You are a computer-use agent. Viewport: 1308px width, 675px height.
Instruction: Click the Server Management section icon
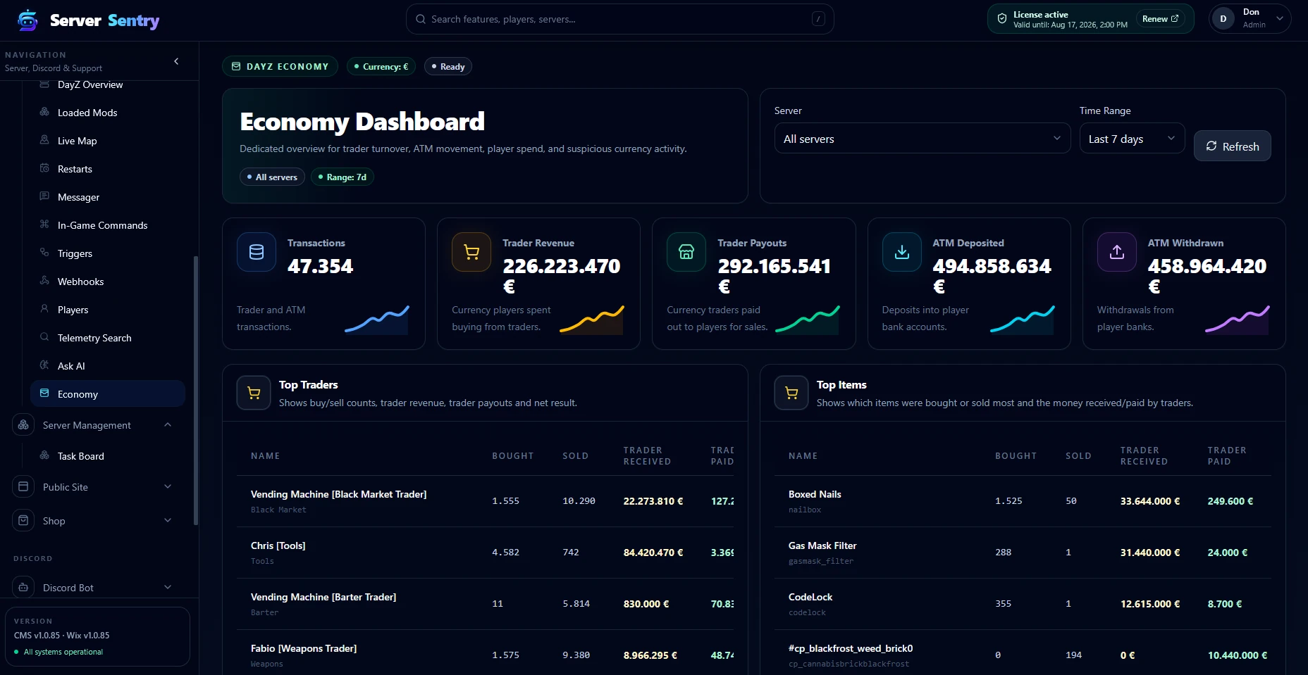click(23, 425)
